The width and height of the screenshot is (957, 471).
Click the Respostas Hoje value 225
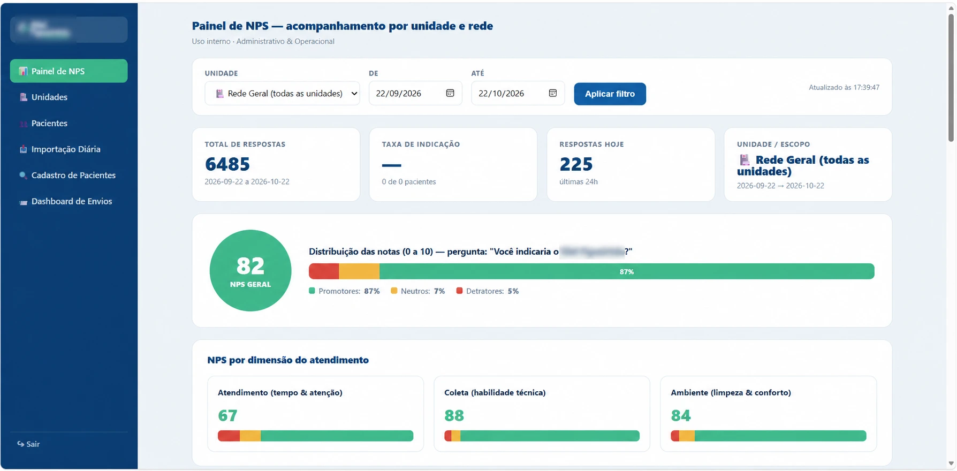pyautogui.click(x=576, y=164)
